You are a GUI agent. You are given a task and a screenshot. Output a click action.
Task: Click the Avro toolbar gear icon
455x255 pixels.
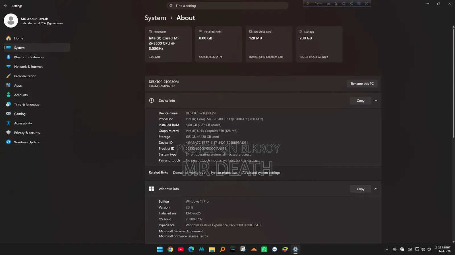[x=344, y=4]
